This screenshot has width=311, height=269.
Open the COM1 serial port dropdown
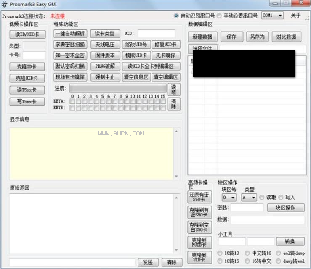pyautogui.click(x=273, y=16)
